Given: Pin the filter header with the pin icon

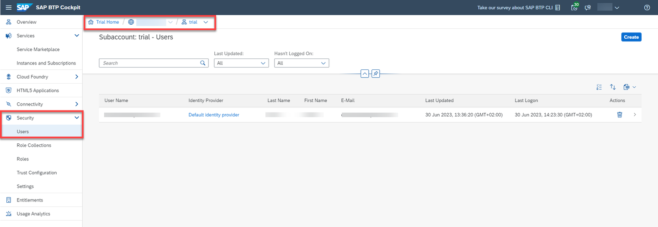Looking at the screenshot, I should pyautogui.click(x=376, y=74).
